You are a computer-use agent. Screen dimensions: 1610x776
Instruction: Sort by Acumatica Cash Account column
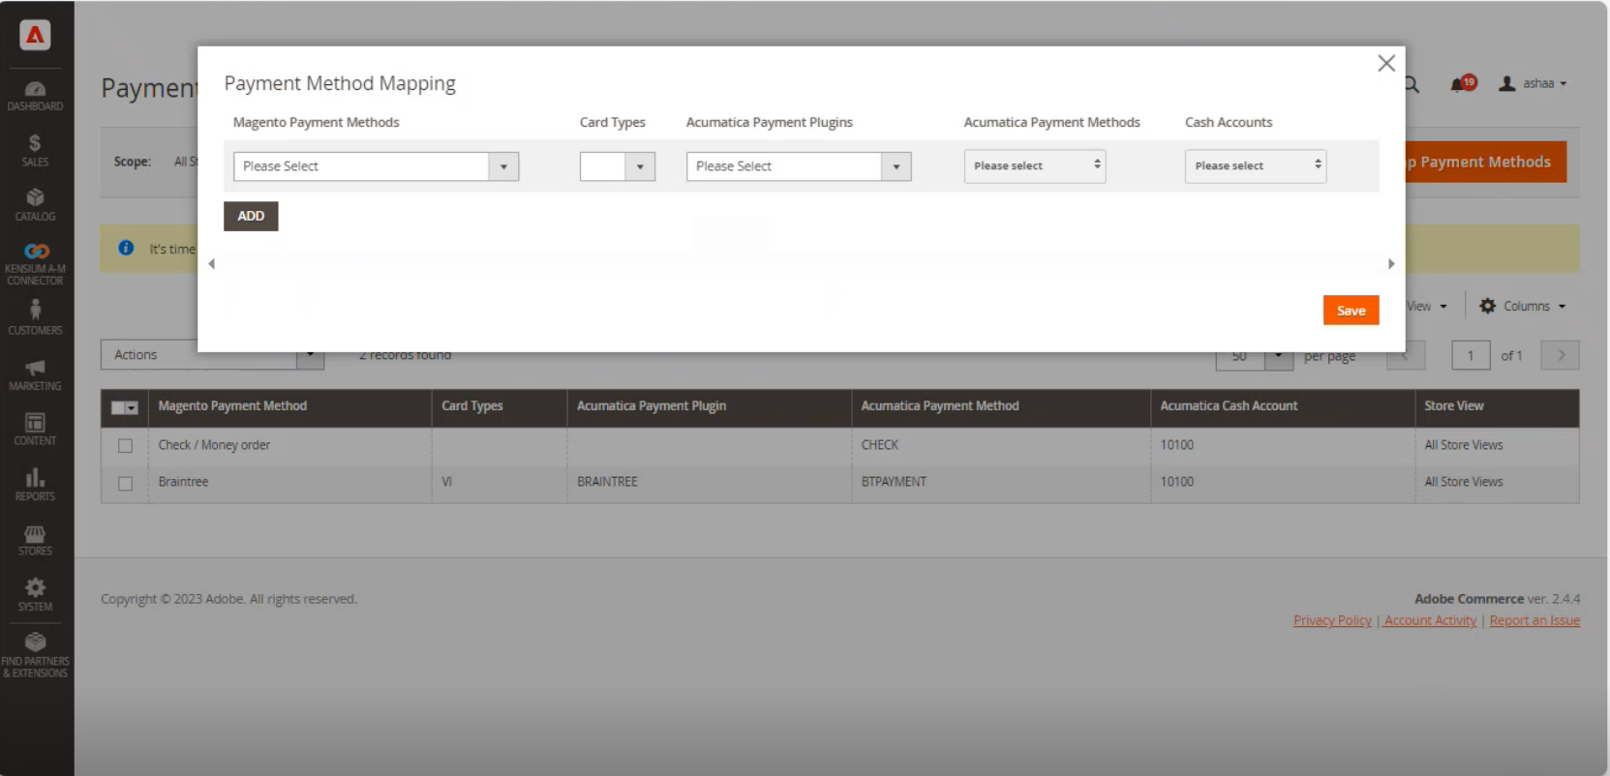1229,406
